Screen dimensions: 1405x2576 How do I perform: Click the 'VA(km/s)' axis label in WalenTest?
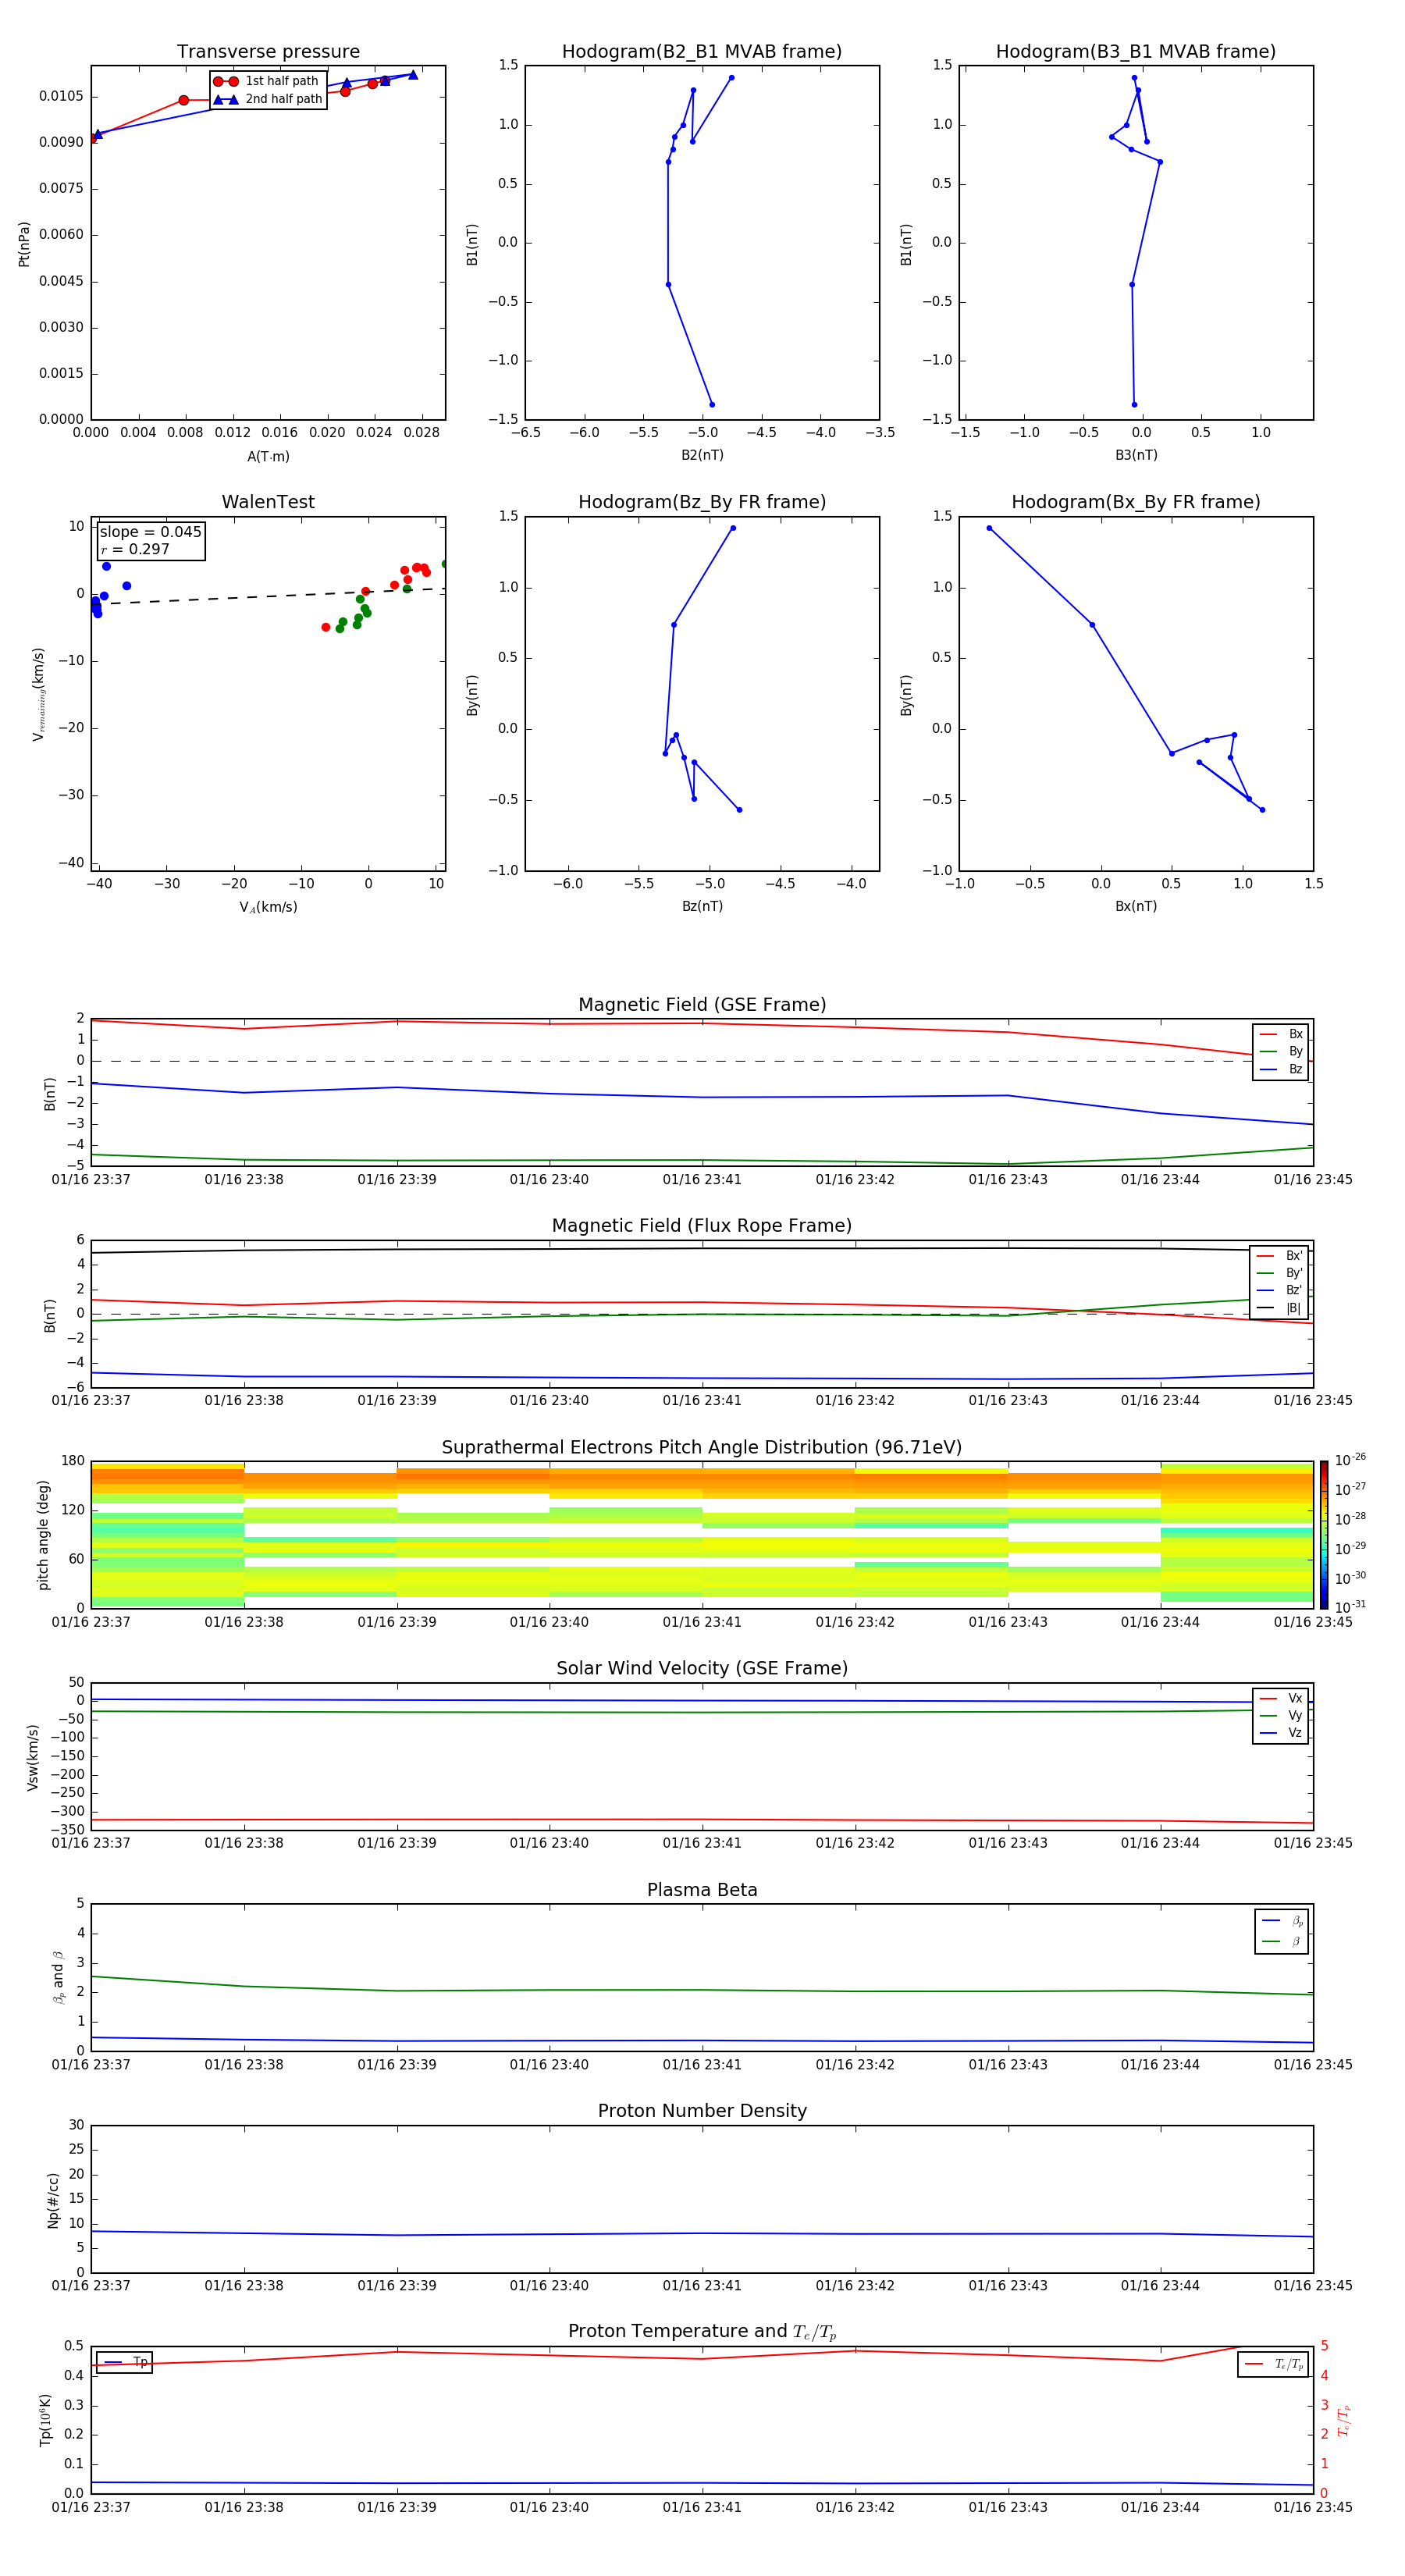tap(268, 907)
